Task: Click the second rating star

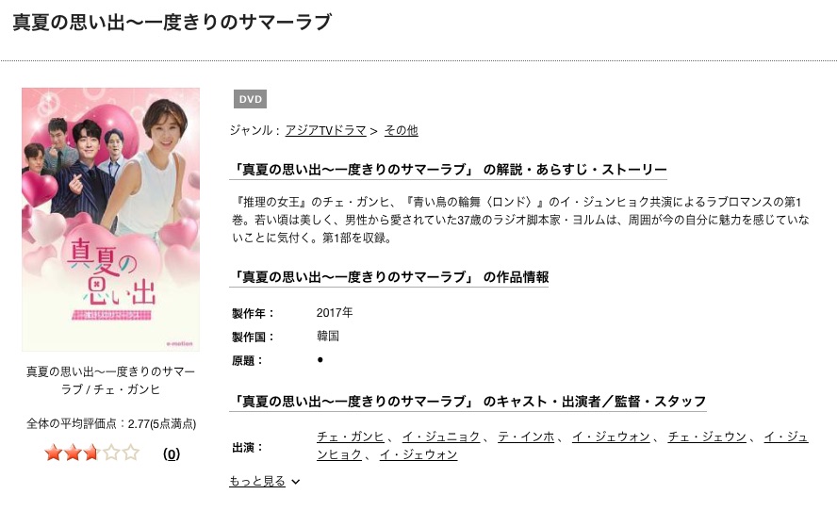Action: pos(73,453)
